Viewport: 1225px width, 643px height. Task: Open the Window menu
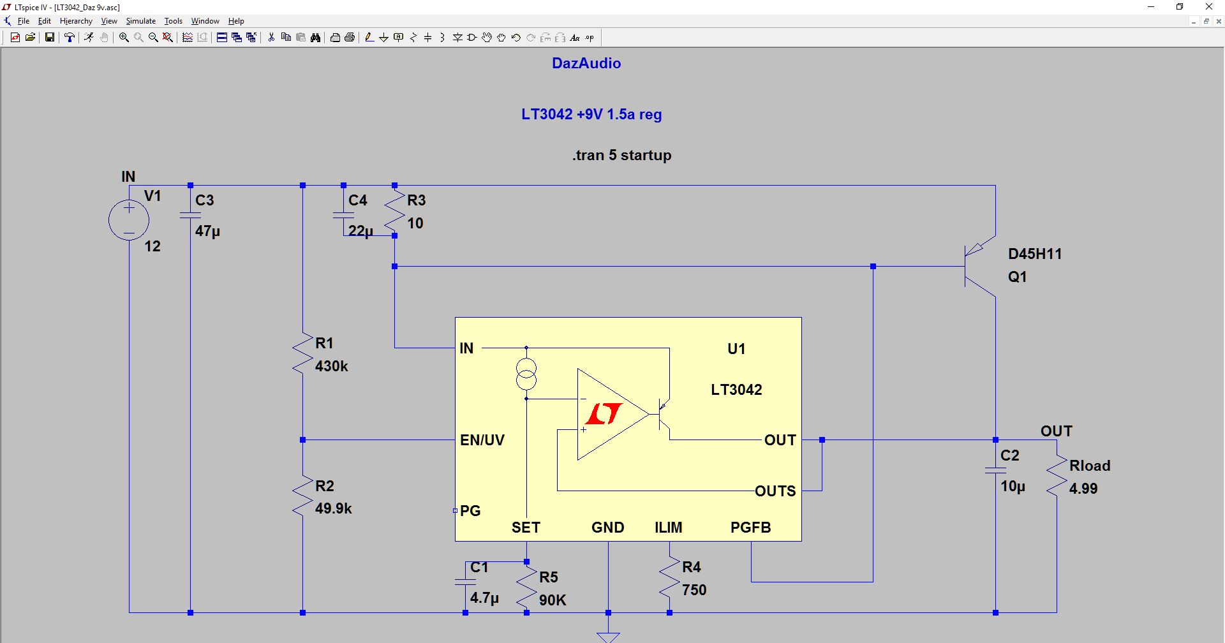(x=205, y=21)
